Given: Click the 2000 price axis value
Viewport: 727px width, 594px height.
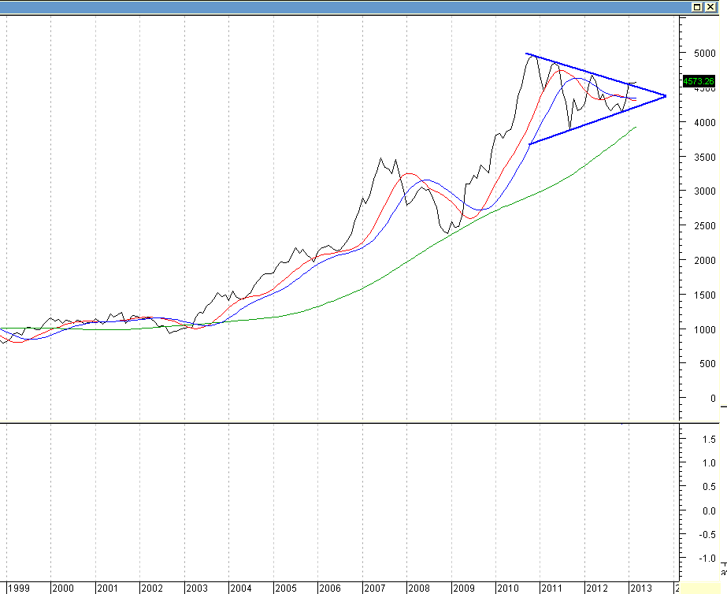Looking at the screenshot, I should pos(705,260).
